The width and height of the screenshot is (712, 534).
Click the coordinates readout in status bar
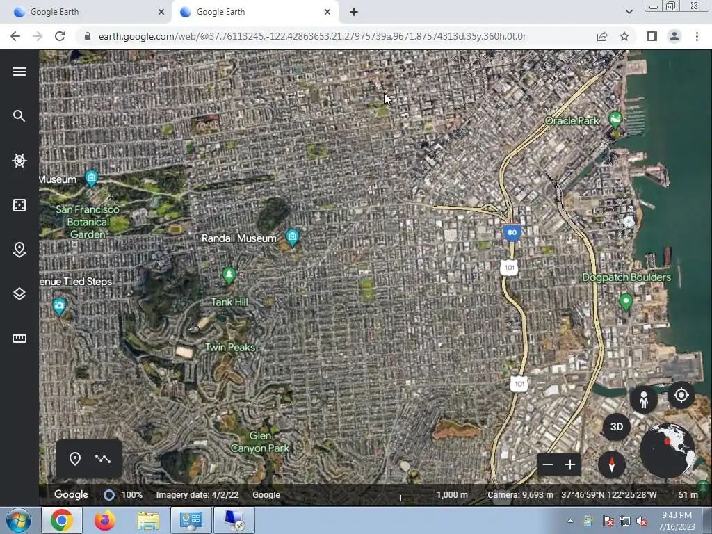point(609,495)
